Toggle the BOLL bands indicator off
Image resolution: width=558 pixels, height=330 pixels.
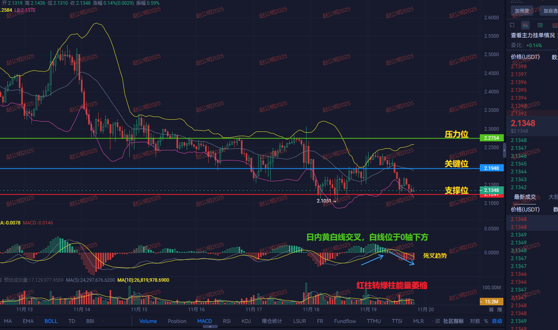(51, 321)
